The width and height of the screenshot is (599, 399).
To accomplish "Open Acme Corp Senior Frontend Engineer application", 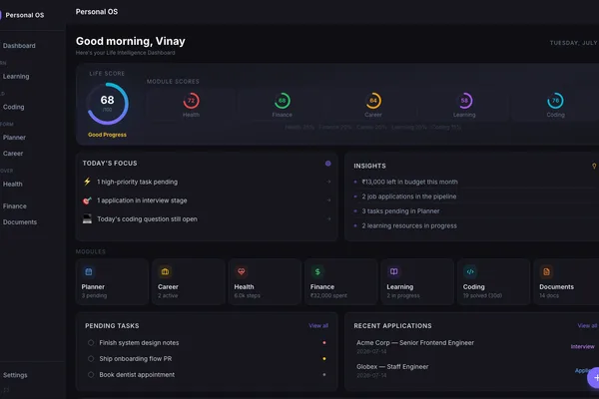I will 415,343.
